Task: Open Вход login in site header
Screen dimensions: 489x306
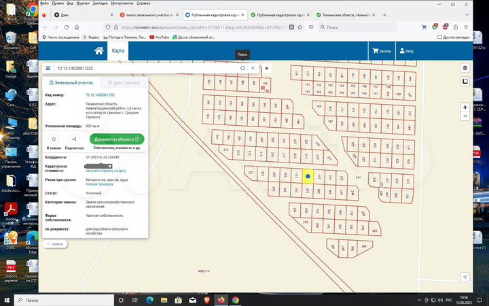Action: point(406,50)
